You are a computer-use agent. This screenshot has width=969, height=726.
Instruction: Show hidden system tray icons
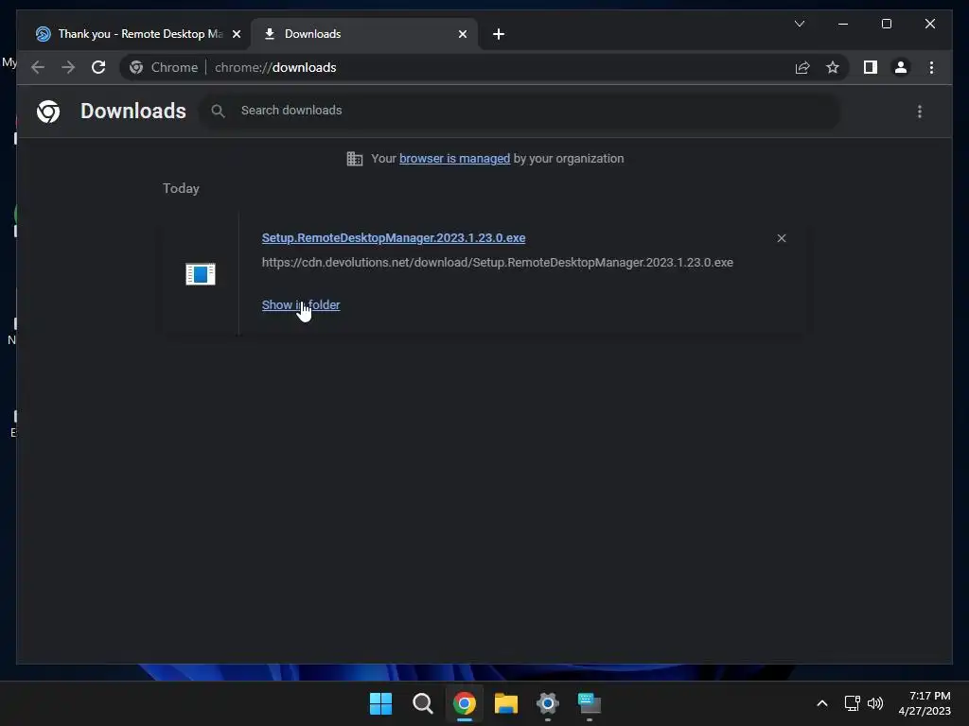click(x=822, y=703)
